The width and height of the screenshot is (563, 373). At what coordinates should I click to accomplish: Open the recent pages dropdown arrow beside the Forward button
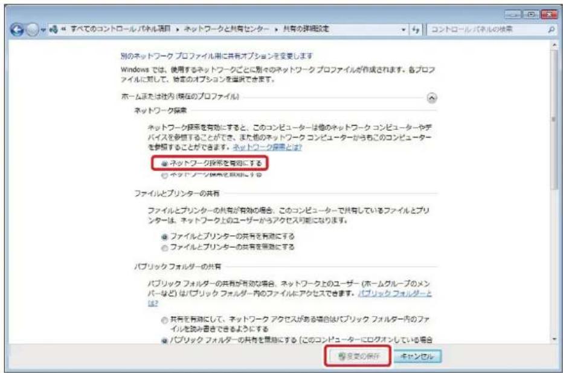(43, 30)
